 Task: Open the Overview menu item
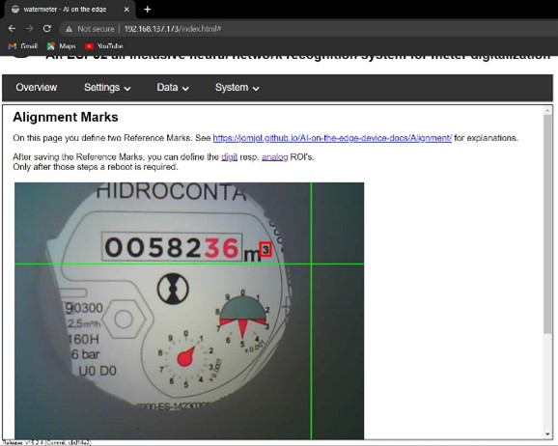coord(37,87)
